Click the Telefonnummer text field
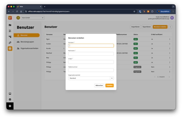The image size is (182, 118). pyautogui.click(x=91, y=70)
